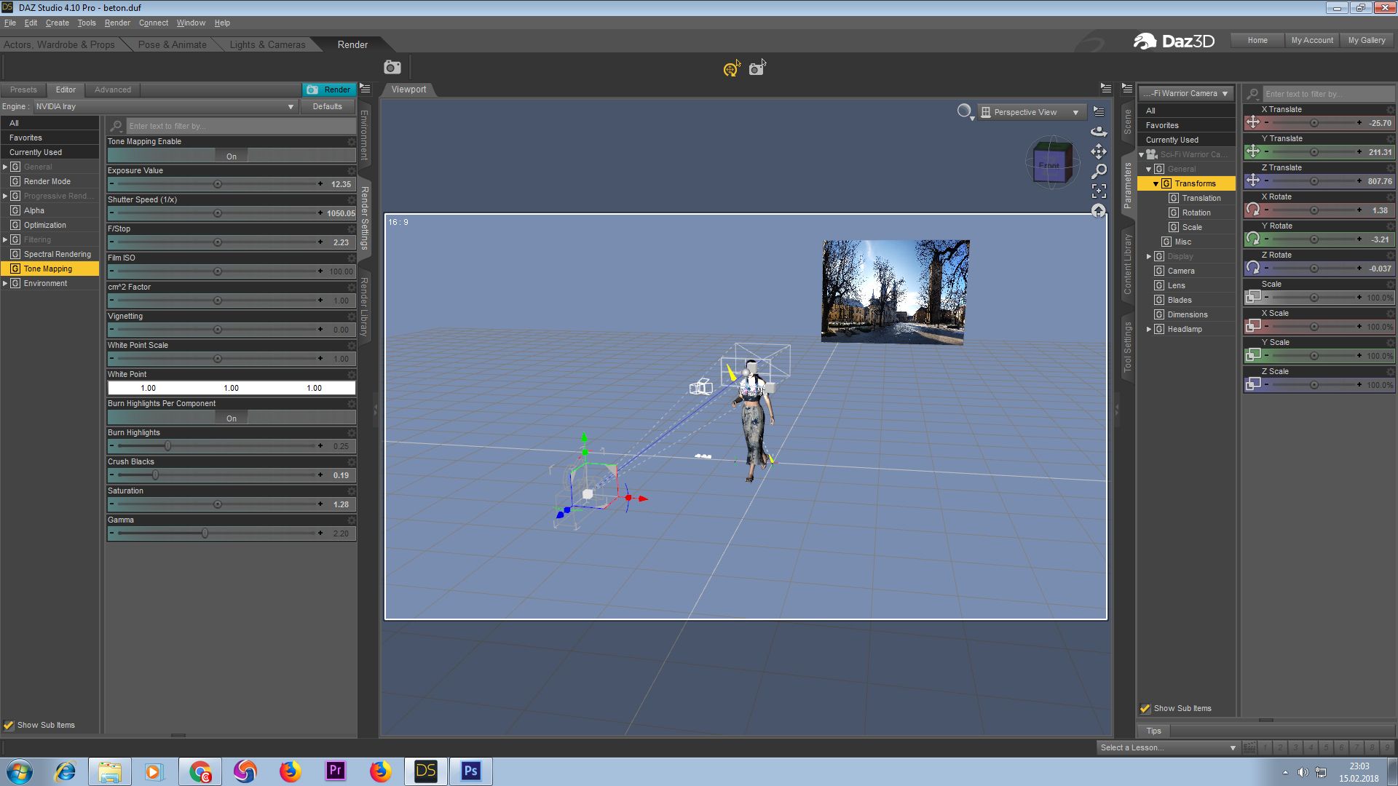Open the Perspective View camera dropdown
Viewport: 1398px width, 786px height.
[1032, 112]
